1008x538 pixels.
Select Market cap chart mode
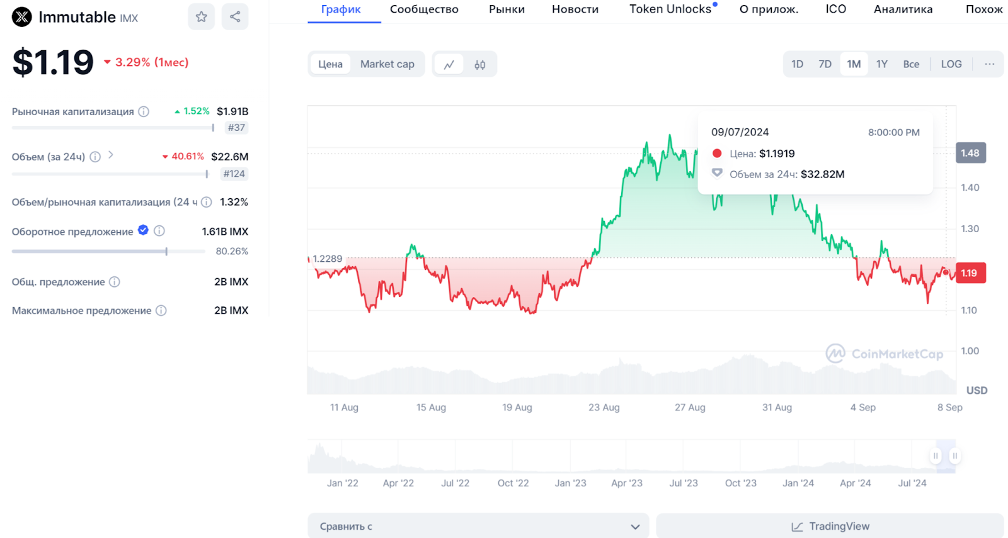[387, 64]
